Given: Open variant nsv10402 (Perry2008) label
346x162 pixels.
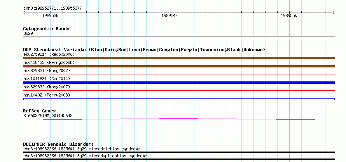Looking at the screenshot, I should (x=47, y=95).
